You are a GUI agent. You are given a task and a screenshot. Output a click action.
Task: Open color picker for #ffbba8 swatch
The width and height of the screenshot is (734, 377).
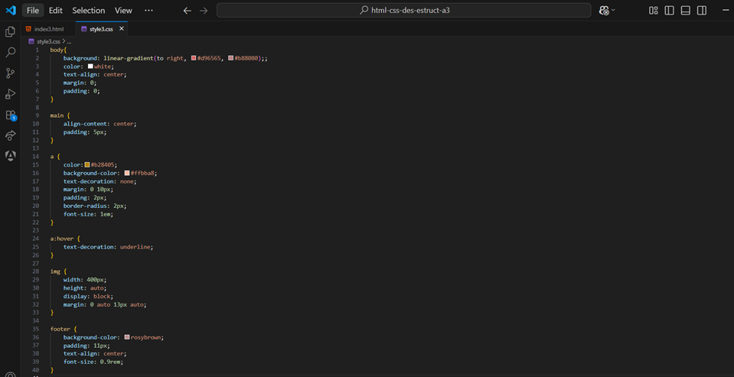point(127,173)
